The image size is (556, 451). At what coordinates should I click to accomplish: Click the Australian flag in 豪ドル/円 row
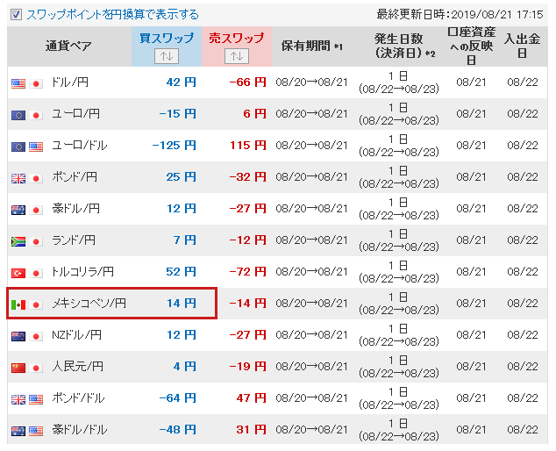click(x=18, y=210)
